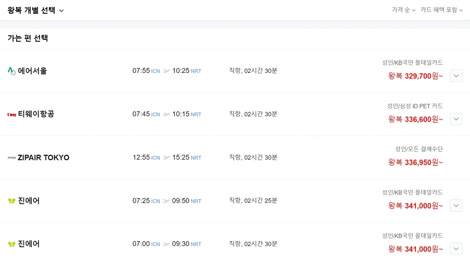Click the 왕복 329,700원~ price link
The width and height of the screenshot is (470, 265).
click(414, 76)
